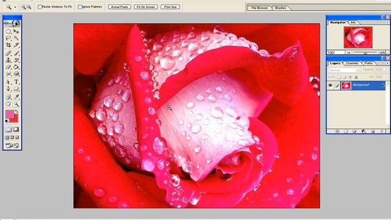Select the Eraser tool
391x220 pixels.
[9, 67]
